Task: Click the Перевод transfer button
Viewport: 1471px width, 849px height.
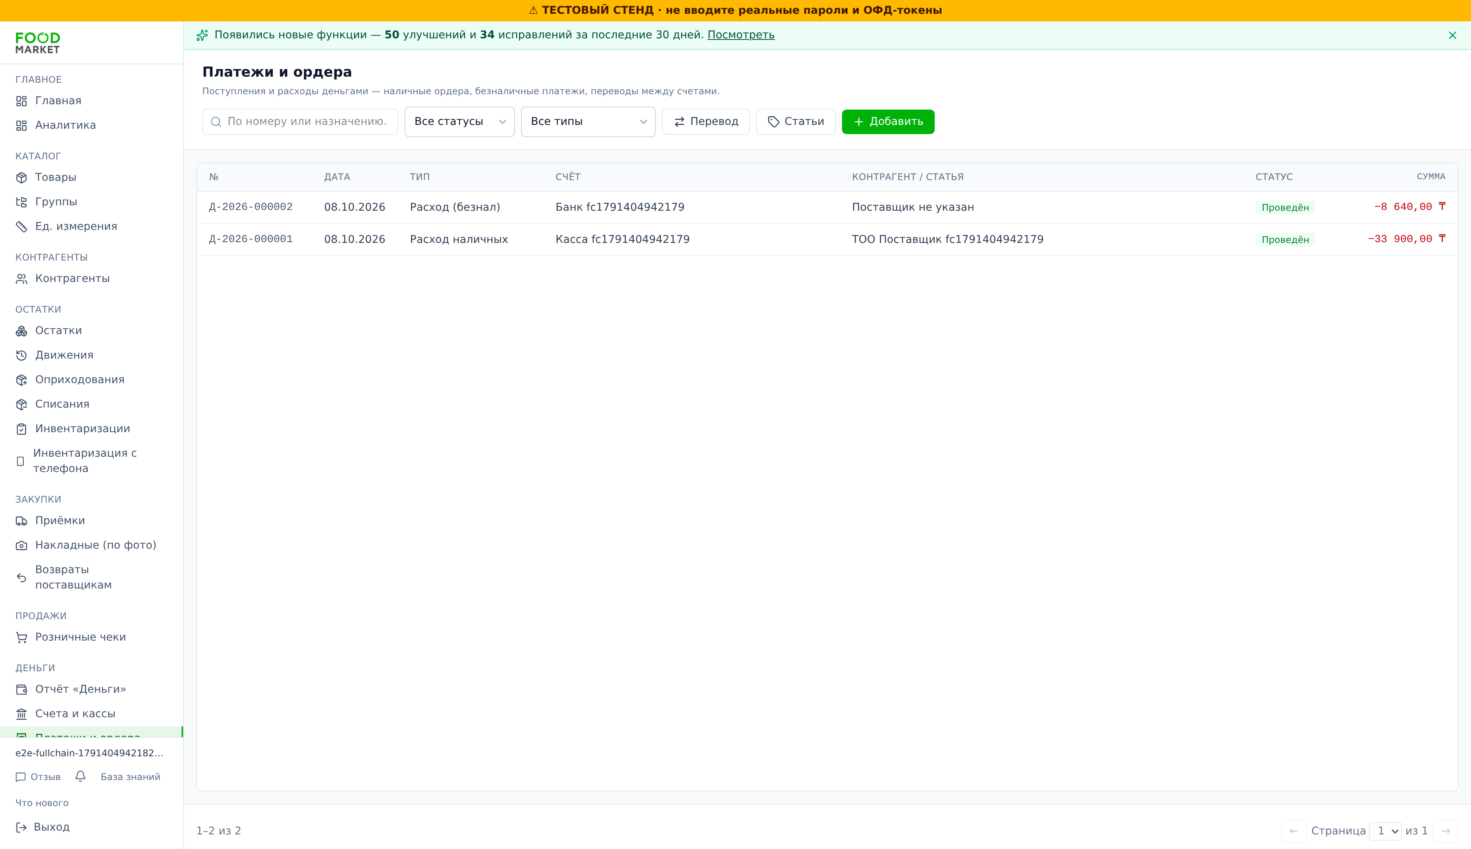Action: pos(706,122)
